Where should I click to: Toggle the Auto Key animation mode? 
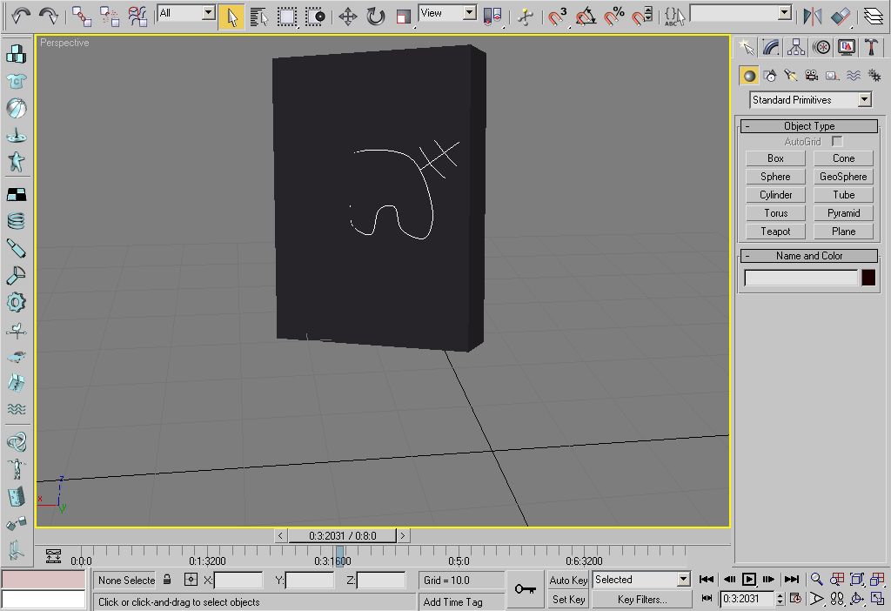[x=568, y=580]
